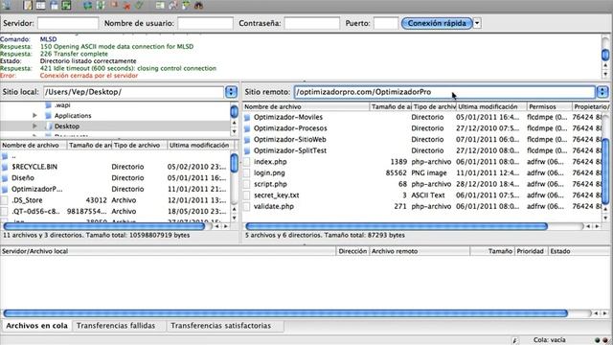
Task: Click the $RECYCLE.BIN folder icon
Action: point(5,167)
